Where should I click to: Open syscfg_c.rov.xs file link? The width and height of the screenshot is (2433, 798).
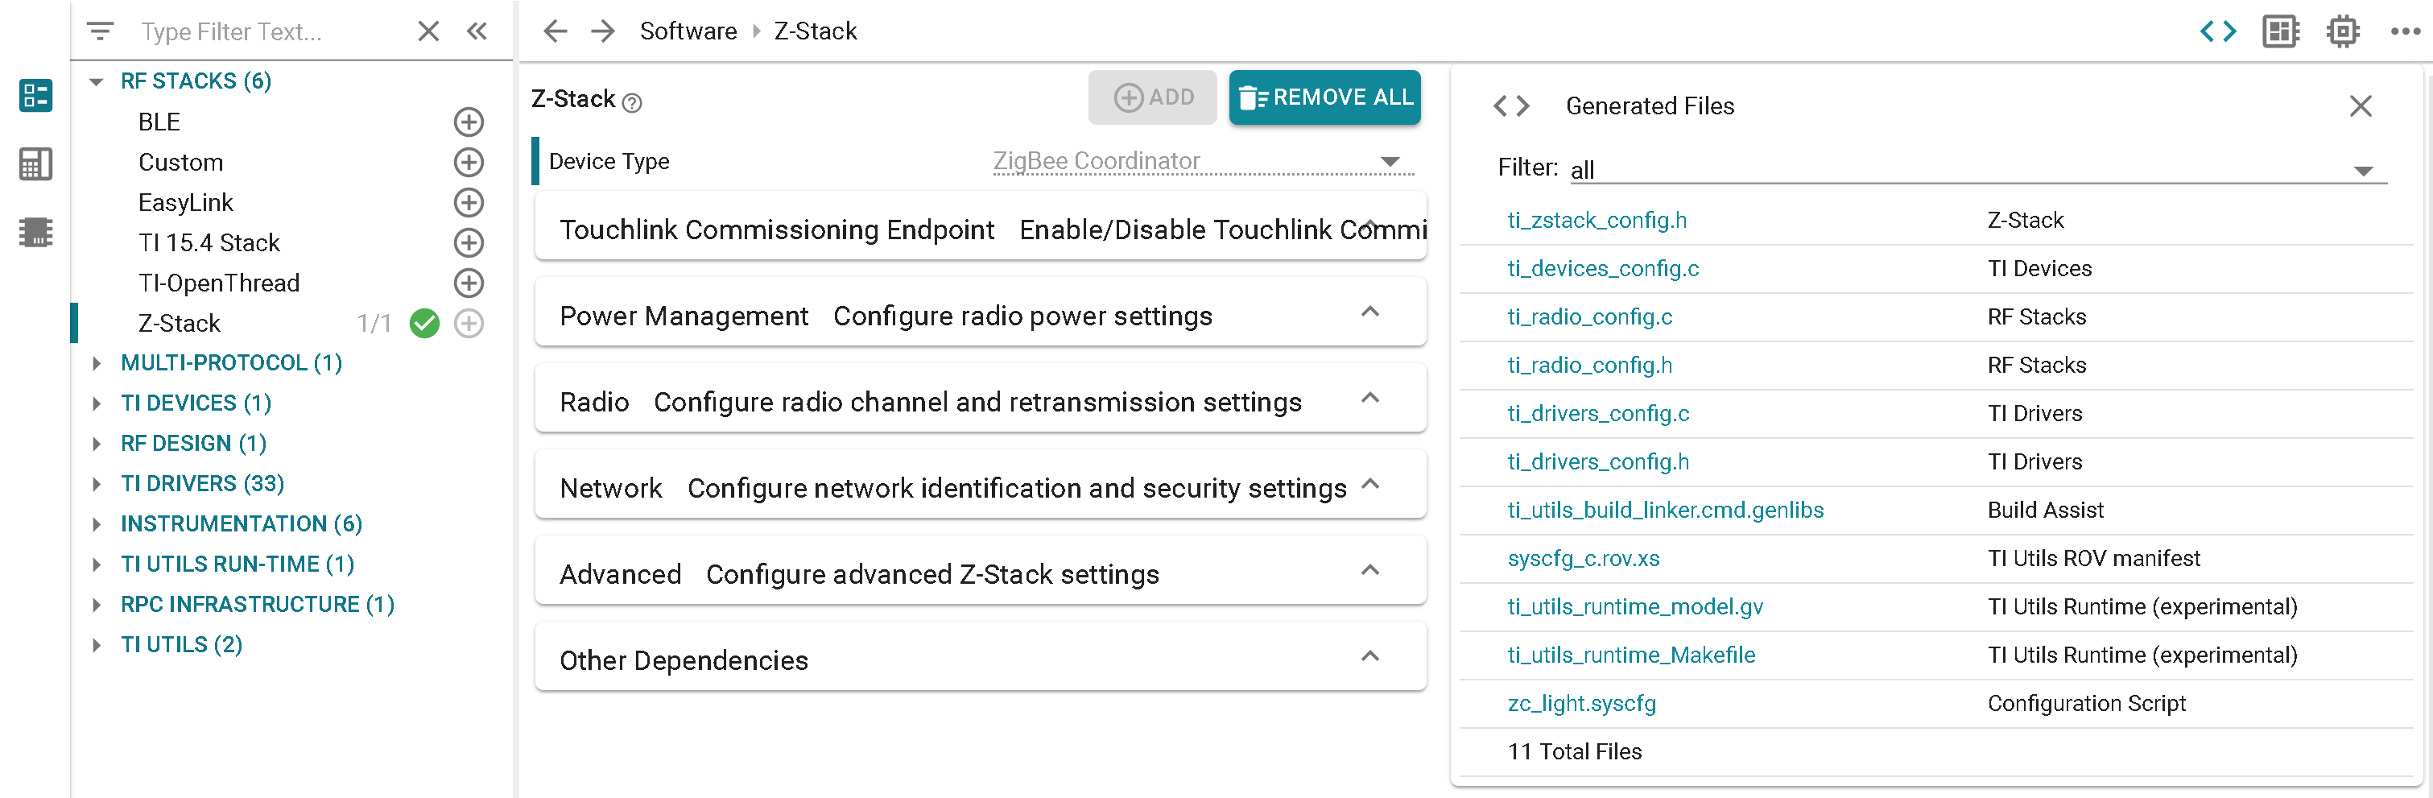coord(1583,558)
